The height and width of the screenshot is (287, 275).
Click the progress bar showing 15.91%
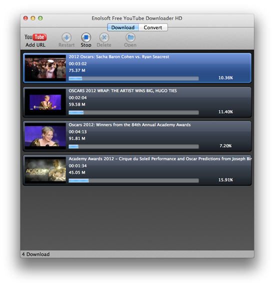133,181
